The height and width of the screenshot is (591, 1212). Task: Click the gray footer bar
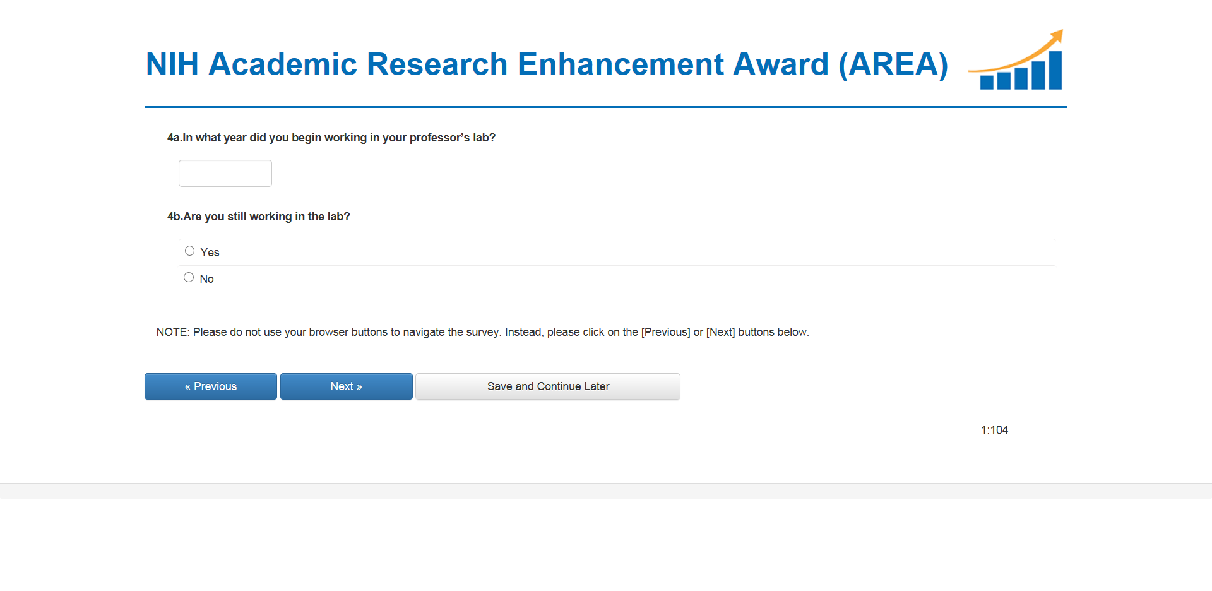click(x=606, y=491)
